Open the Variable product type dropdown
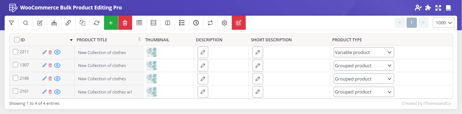The image size is (462, 114). coord(364,52)
